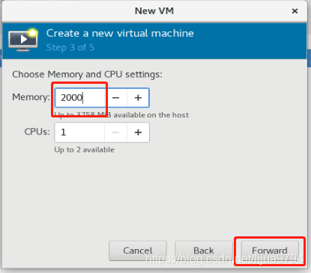Focus the CPUs value field showing 1

(79, 132)
